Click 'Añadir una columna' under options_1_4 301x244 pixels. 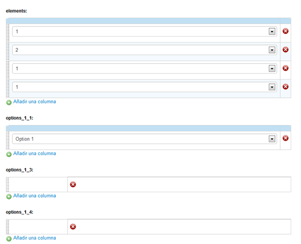[x=35, y=238]
